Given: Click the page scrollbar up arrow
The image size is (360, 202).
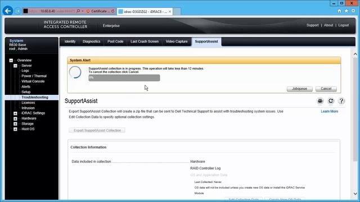Looking at the screenshot, I should click(x=355, y=54).
